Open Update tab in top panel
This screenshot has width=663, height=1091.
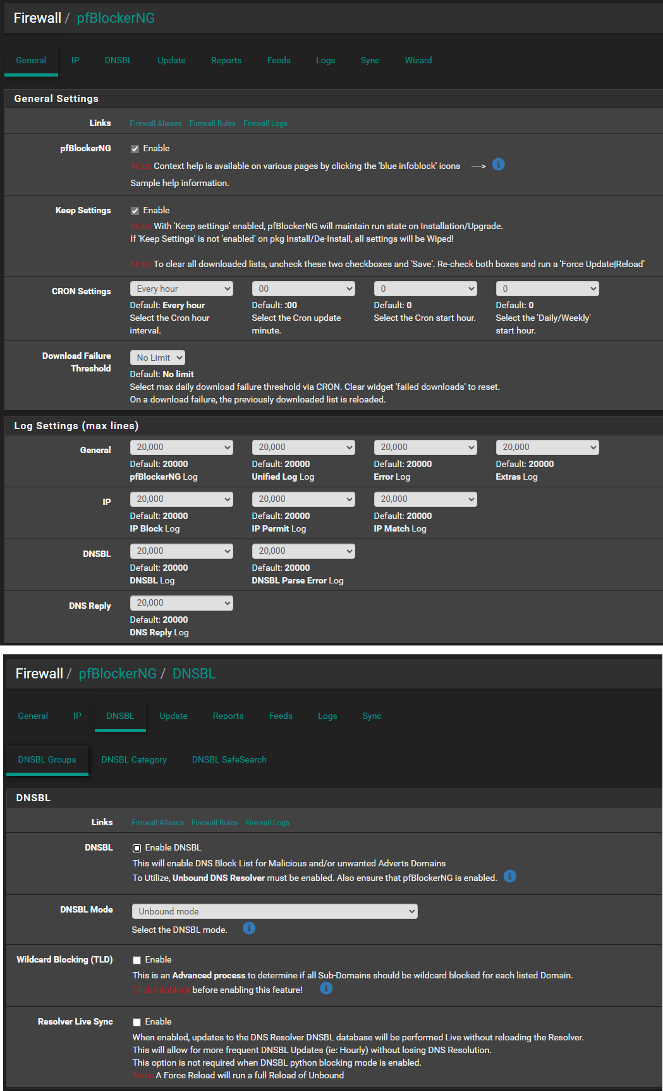pos(171,61)
